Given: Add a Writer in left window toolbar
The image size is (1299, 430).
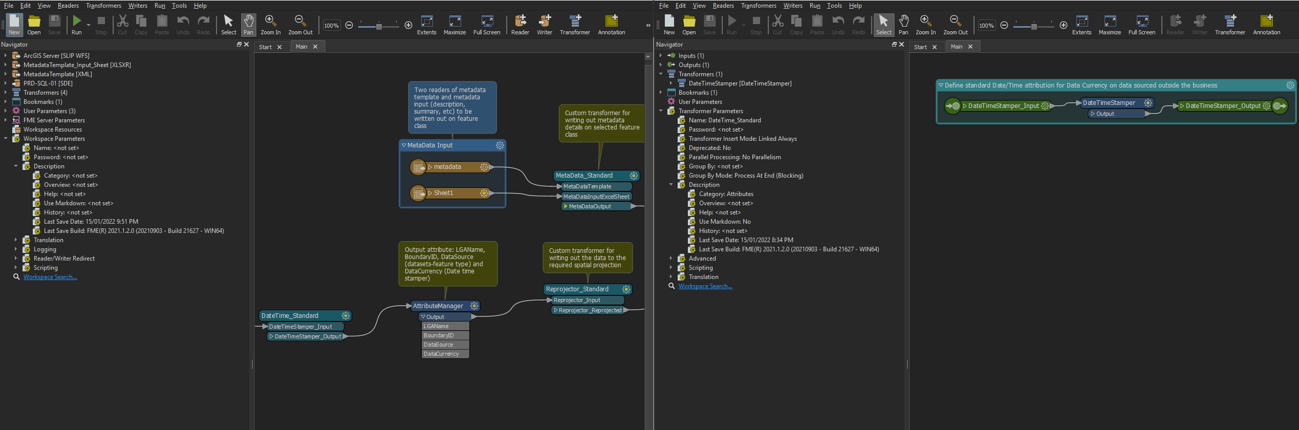Looking at the screenshot, I should (545, 25).
